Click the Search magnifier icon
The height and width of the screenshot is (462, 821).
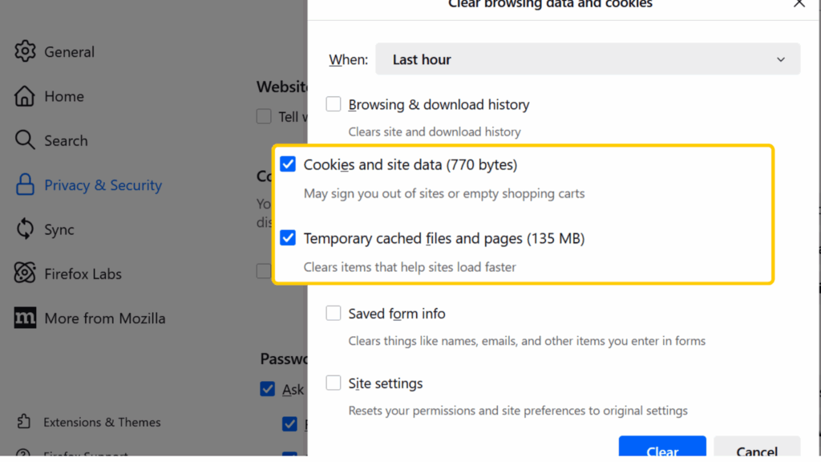coord(26,140)
